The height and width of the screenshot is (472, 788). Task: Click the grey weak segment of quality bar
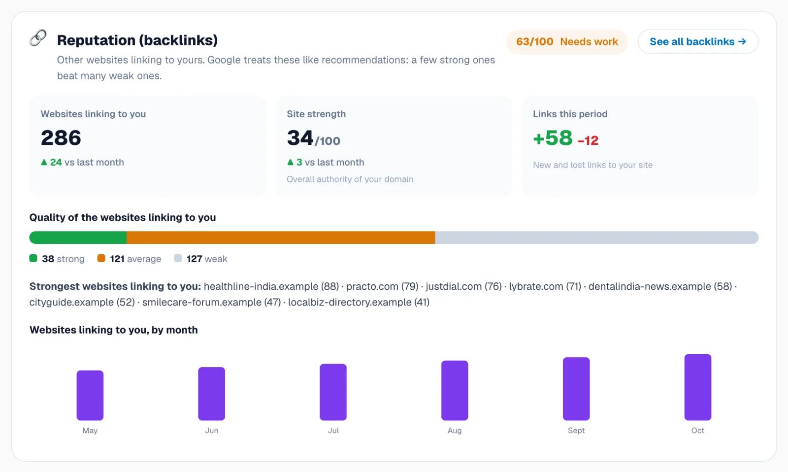tap(597, 237)
